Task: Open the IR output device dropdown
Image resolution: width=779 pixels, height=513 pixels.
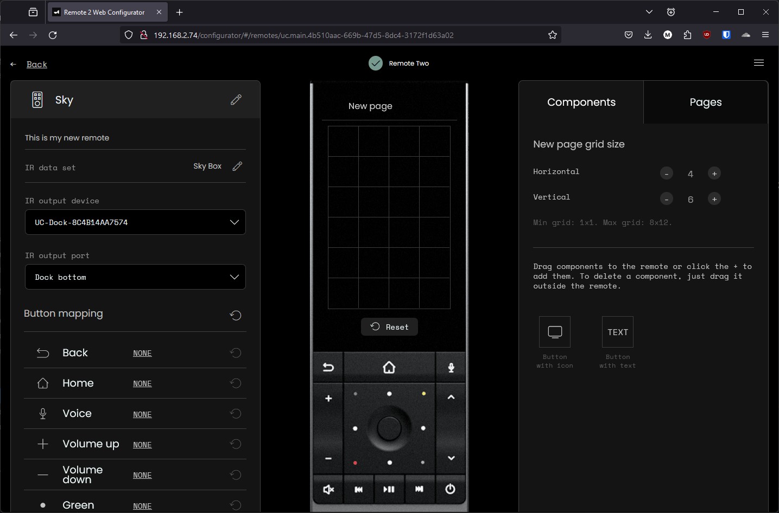Action: coord(135,222)
